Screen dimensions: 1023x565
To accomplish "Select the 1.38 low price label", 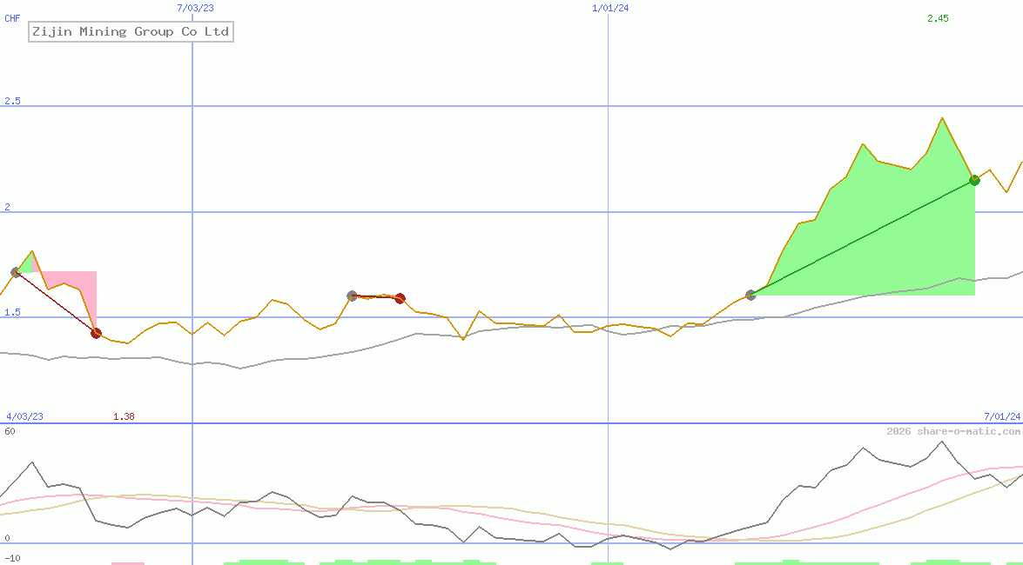I will (125, 415).
